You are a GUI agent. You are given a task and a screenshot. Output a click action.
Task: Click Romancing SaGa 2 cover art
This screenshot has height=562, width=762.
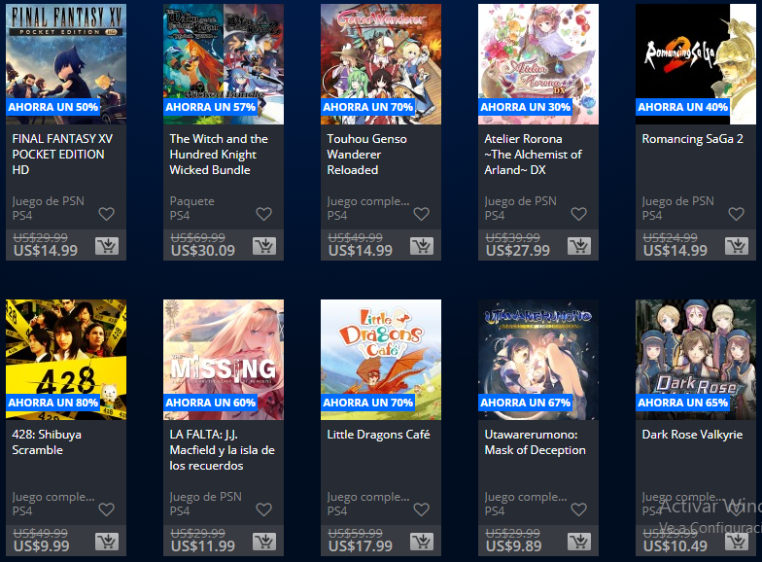696,64
